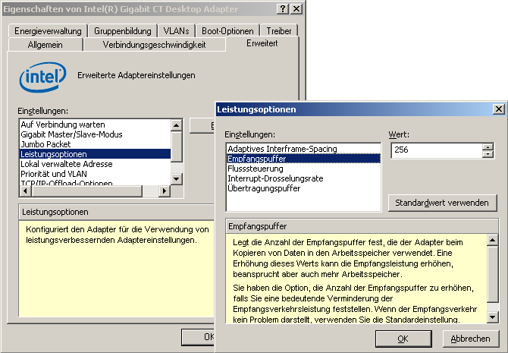
Task: Select 'Lokal verwaltete Adresse' setting
Action: click(96, 164)
